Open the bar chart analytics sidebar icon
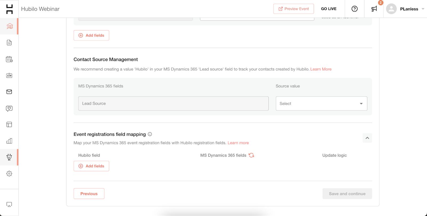 coord(9,141)
